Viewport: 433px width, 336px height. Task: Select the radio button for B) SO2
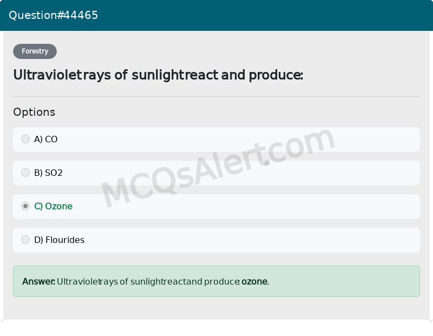point(25,173)
